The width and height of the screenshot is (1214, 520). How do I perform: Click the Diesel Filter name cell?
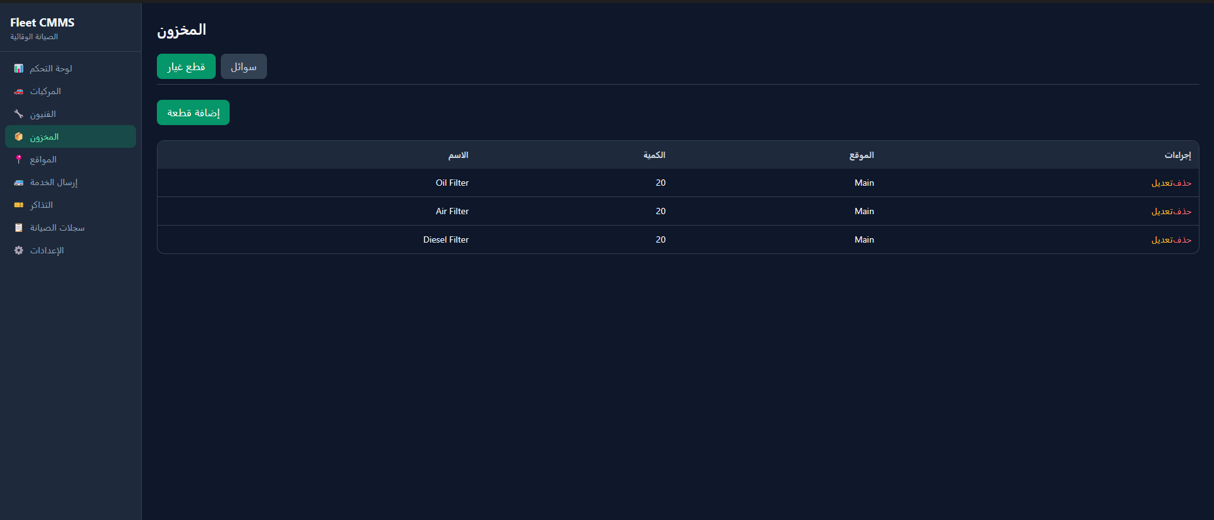pyautogui.click(x=445, y=240)
